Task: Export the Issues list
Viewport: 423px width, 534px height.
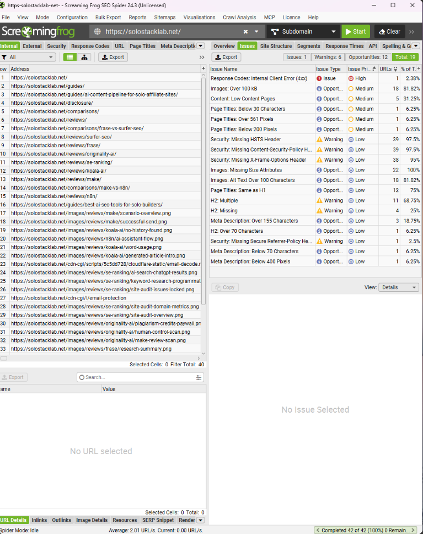Action: (226, 57)
